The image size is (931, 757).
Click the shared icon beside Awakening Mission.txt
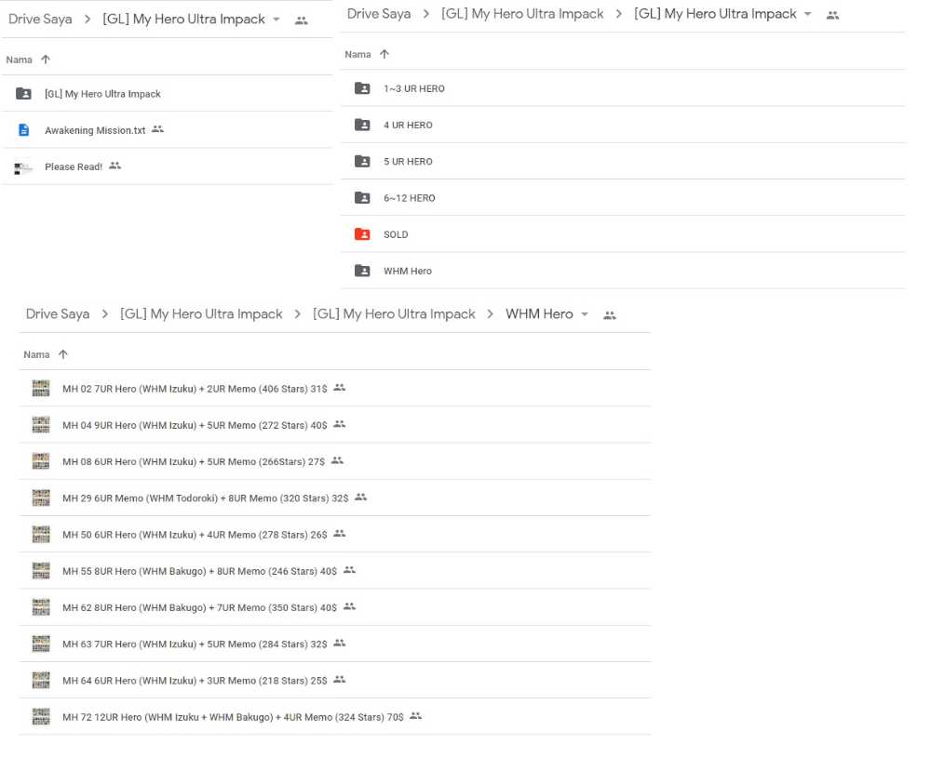[x=157, y=129]
